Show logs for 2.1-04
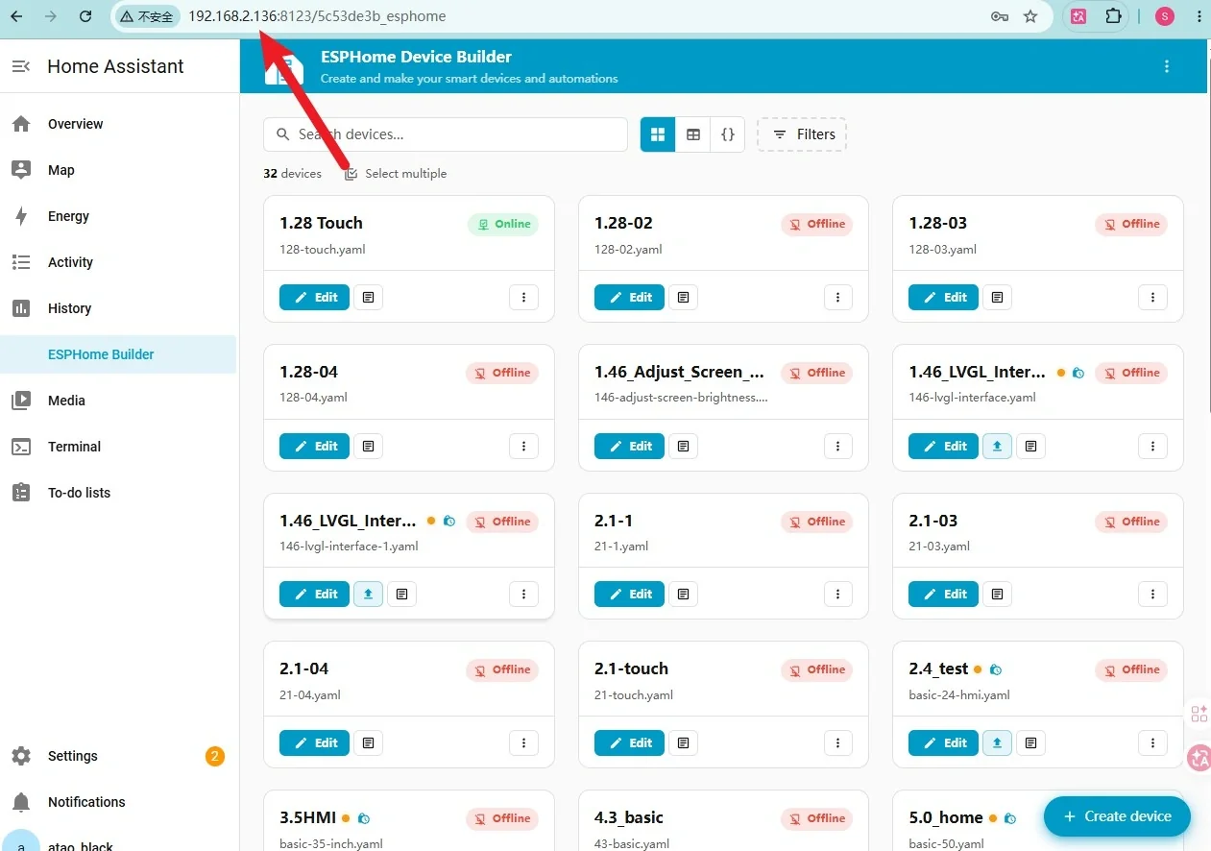1211x851 pixels. [369, 742]
